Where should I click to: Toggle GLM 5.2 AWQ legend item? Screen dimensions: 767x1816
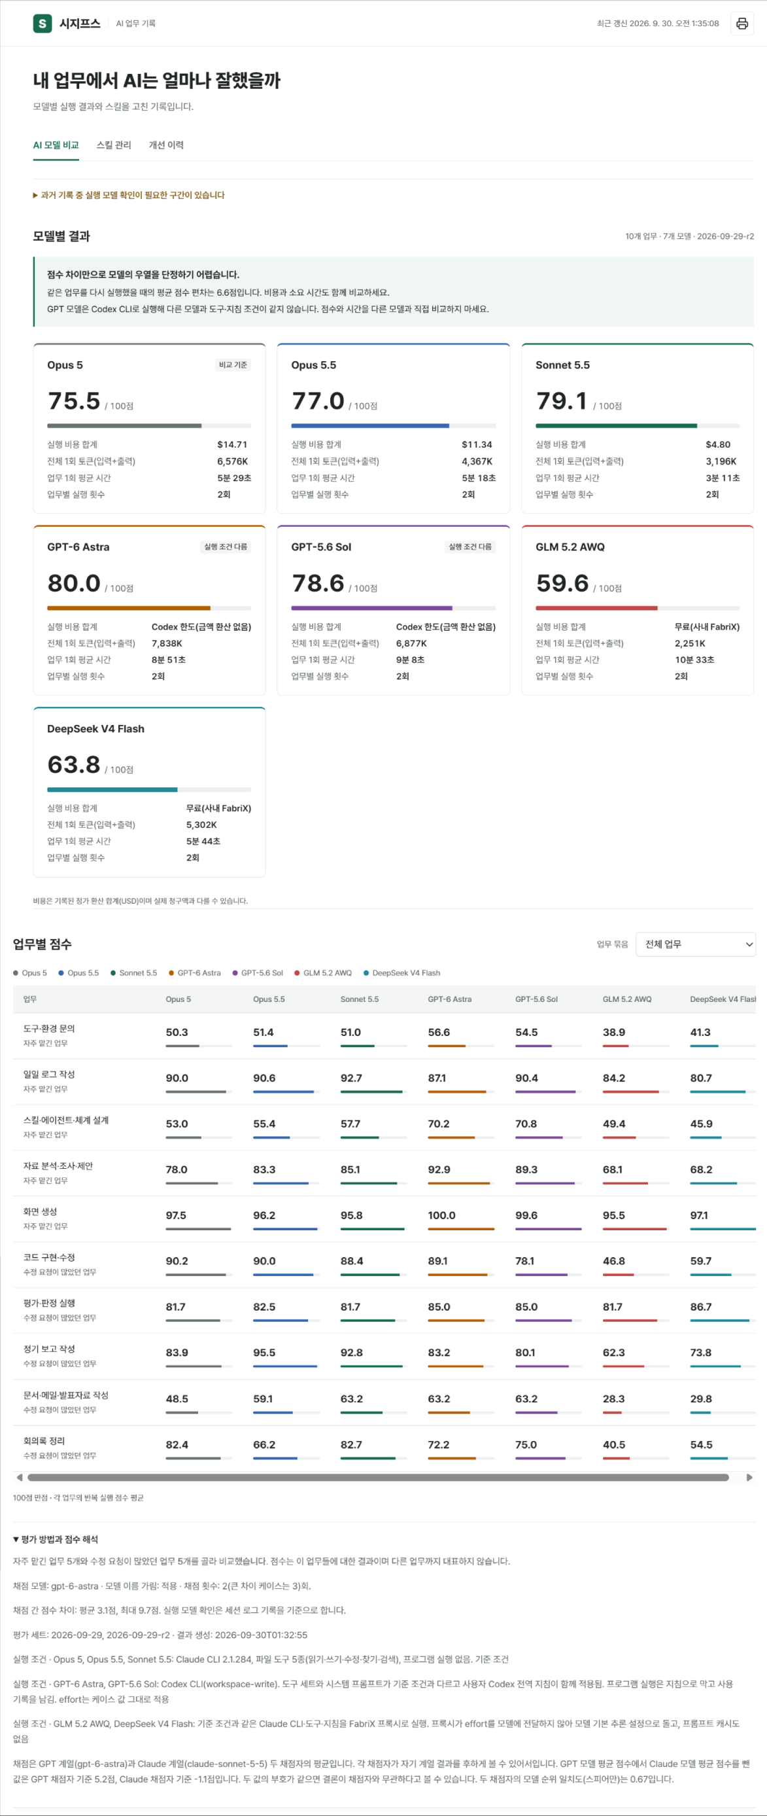tap(322, 973)
